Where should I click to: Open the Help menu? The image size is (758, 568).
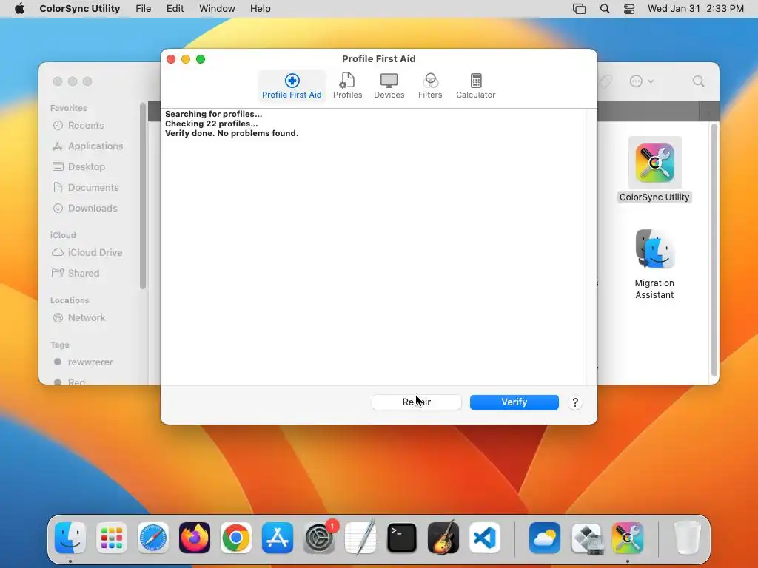pos(260,9)
